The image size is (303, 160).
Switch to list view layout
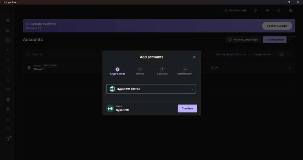(281, 54)
